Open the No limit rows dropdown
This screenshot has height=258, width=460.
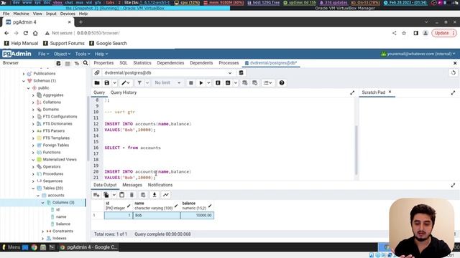coord(167,83)
